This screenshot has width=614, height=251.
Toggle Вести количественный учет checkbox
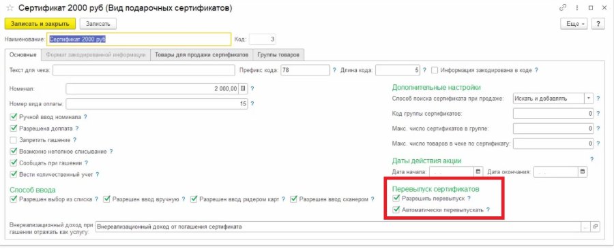pos(14,174)
